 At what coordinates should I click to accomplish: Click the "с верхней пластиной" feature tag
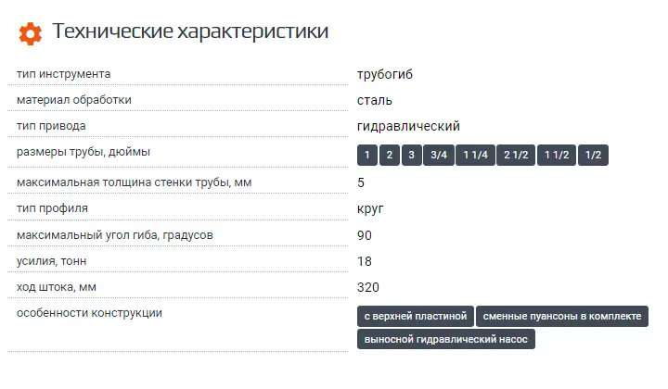(416, 317)
